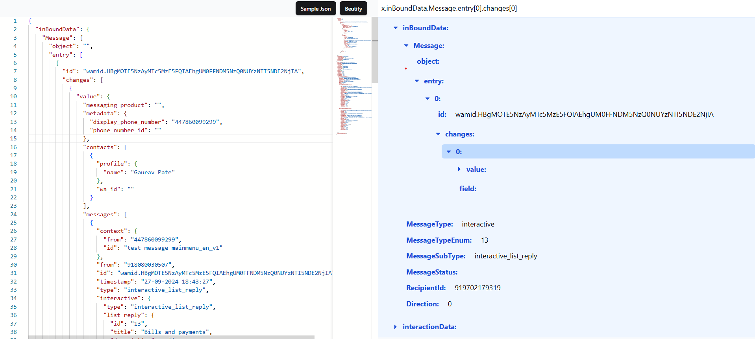The width and height of the screenshot is (755, 339).
Task: Select the field key in tree
Action: pos(468,189)
